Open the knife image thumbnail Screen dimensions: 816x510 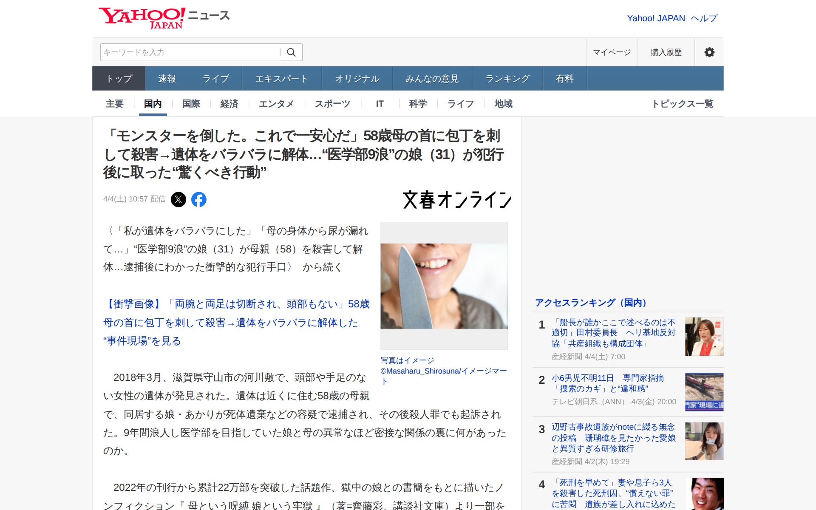coord(444,286)
